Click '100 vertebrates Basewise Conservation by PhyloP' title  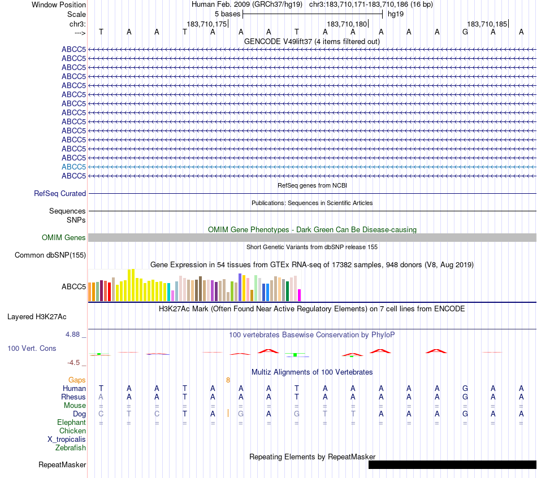312,334
